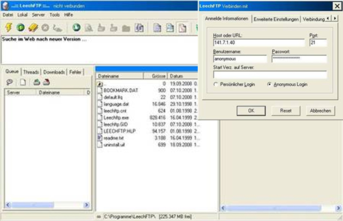343x221 pixels.
Task: Click the two-documents compare toolbar icon
Action: pos(139,28)
